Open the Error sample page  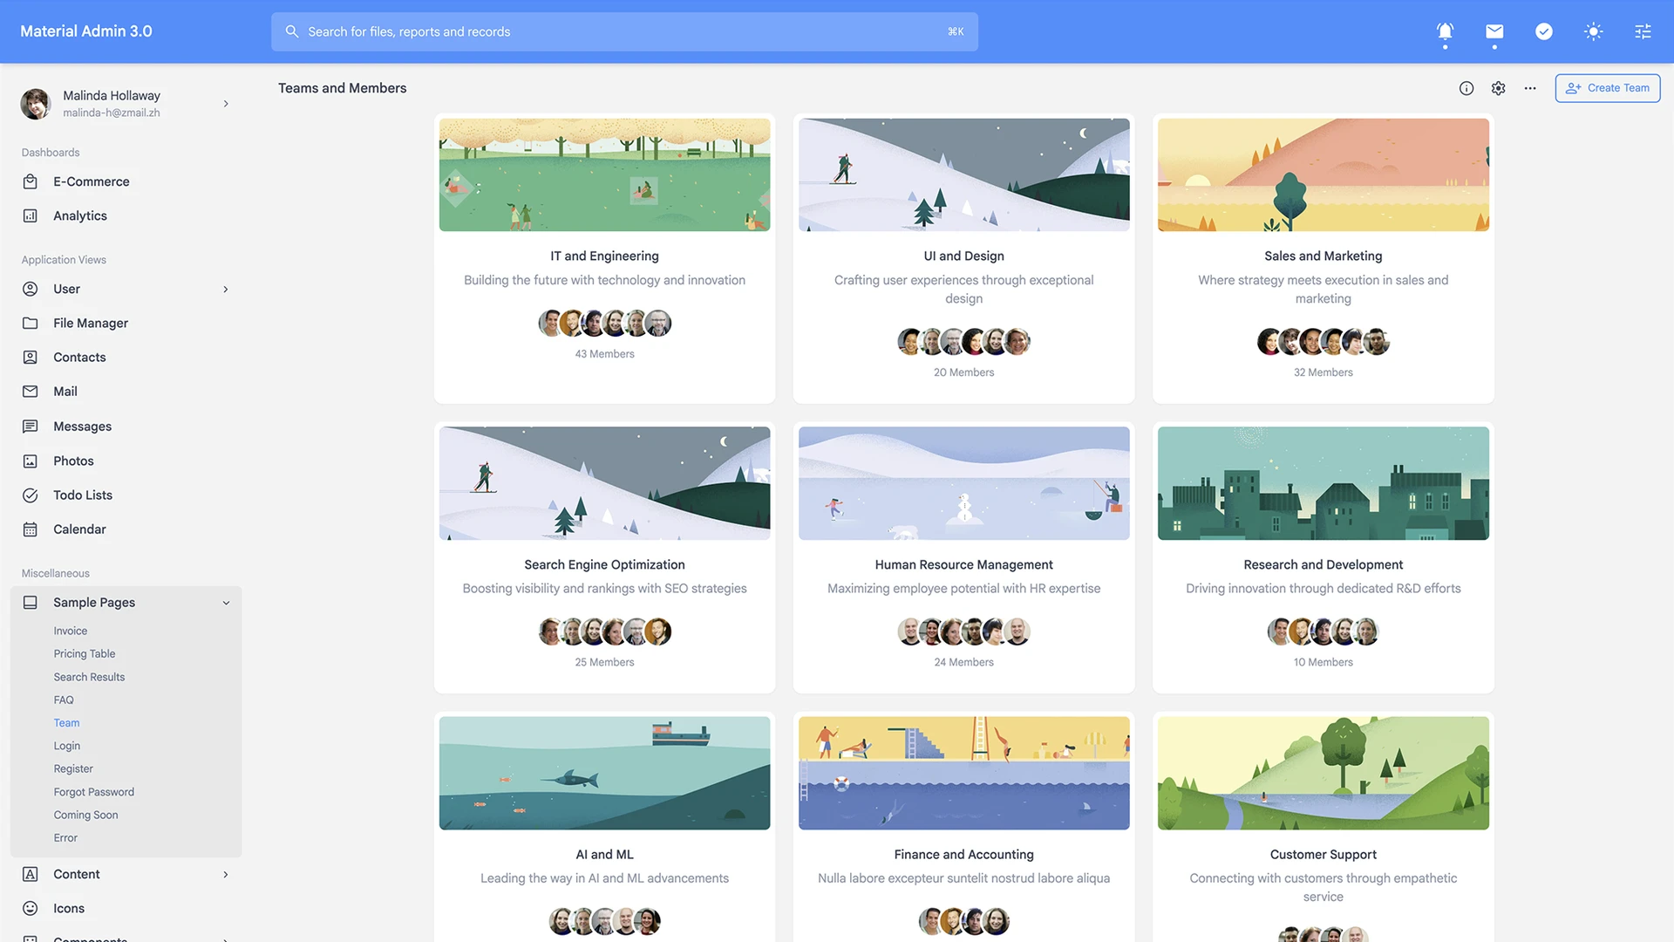65,837
